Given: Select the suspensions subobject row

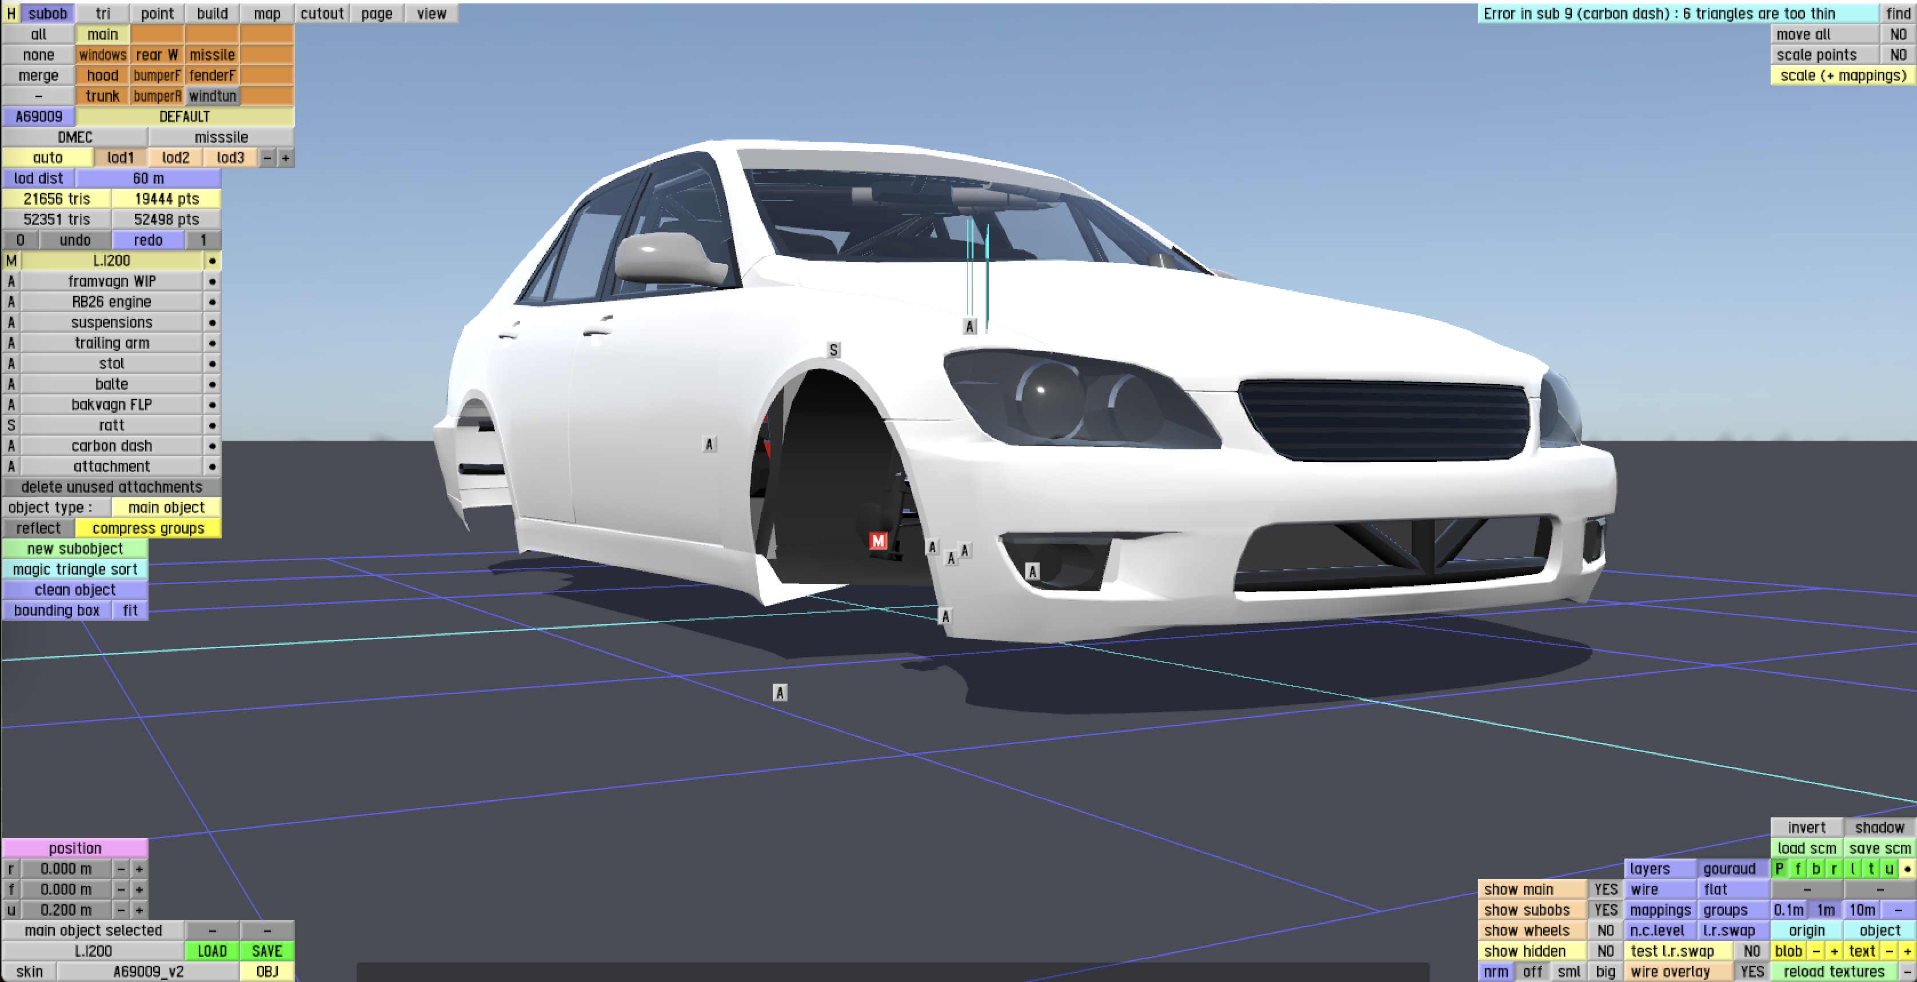Looking at the screenshot, I should point(111,322).
